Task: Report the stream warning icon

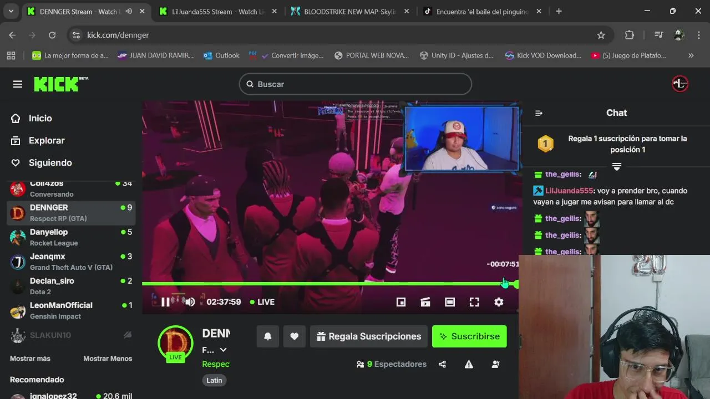Action: pyautogui.click(x=469, y=364)
